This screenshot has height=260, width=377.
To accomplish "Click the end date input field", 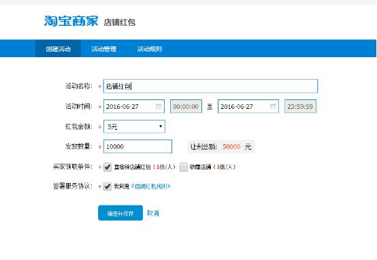I will [248, 106].
